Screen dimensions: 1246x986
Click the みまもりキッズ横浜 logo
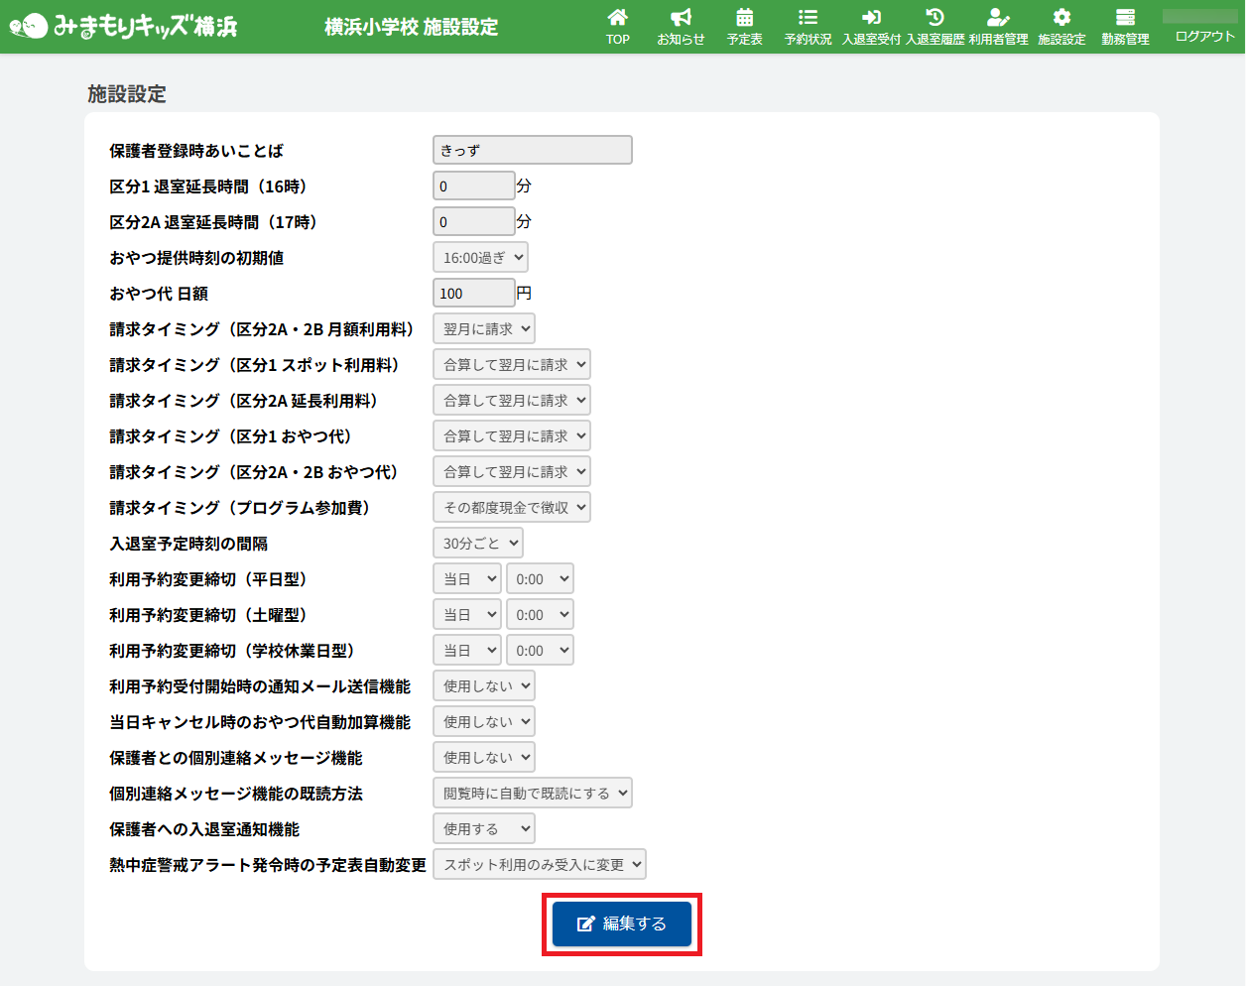tap(124, 26)
